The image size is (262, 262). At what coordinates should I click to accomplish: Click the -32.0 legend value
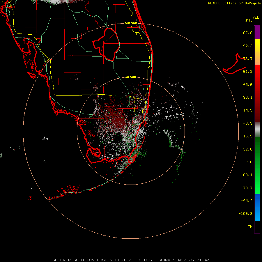tap(247, 149)
